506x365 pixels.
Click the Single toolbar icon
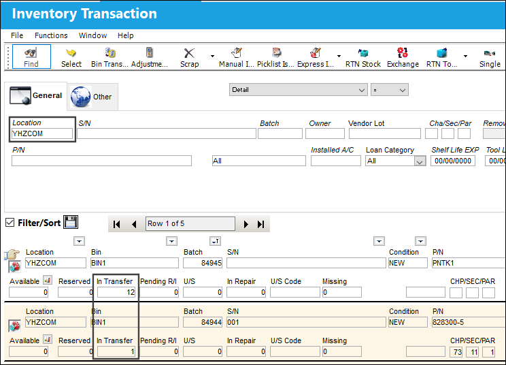pyautogui.click(x=490, y=57)
